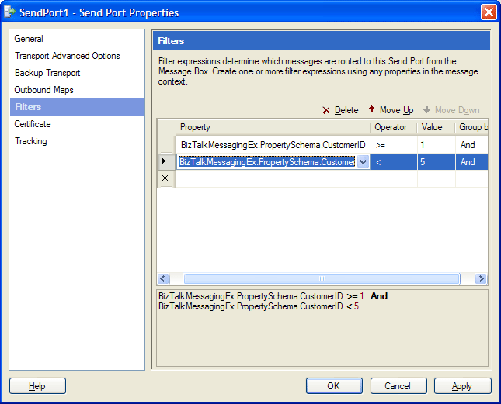Click the Group by column header
501x404 pixels.
tap(472, 127)
